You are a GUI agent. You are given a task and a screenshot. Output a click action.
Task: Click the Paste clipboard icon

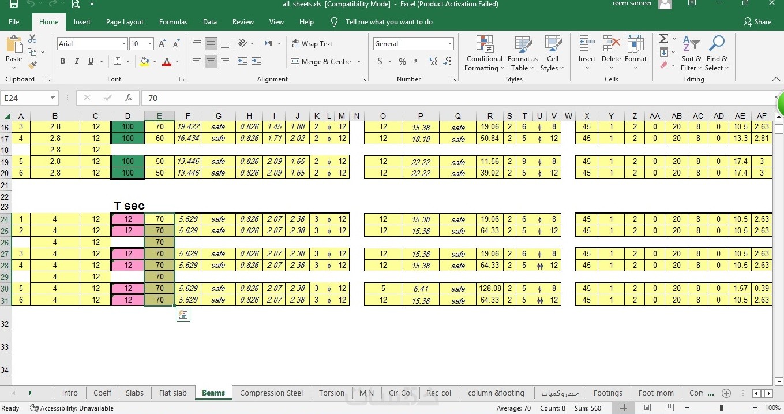pos(14,45)
